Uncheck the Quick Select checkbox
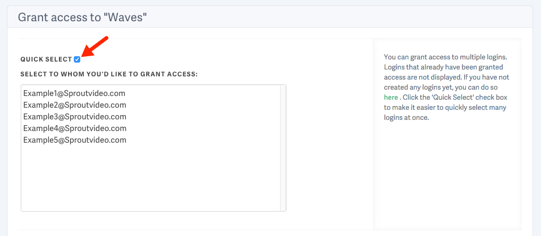This screenshot has height=236, width=541. pos(77,59)
